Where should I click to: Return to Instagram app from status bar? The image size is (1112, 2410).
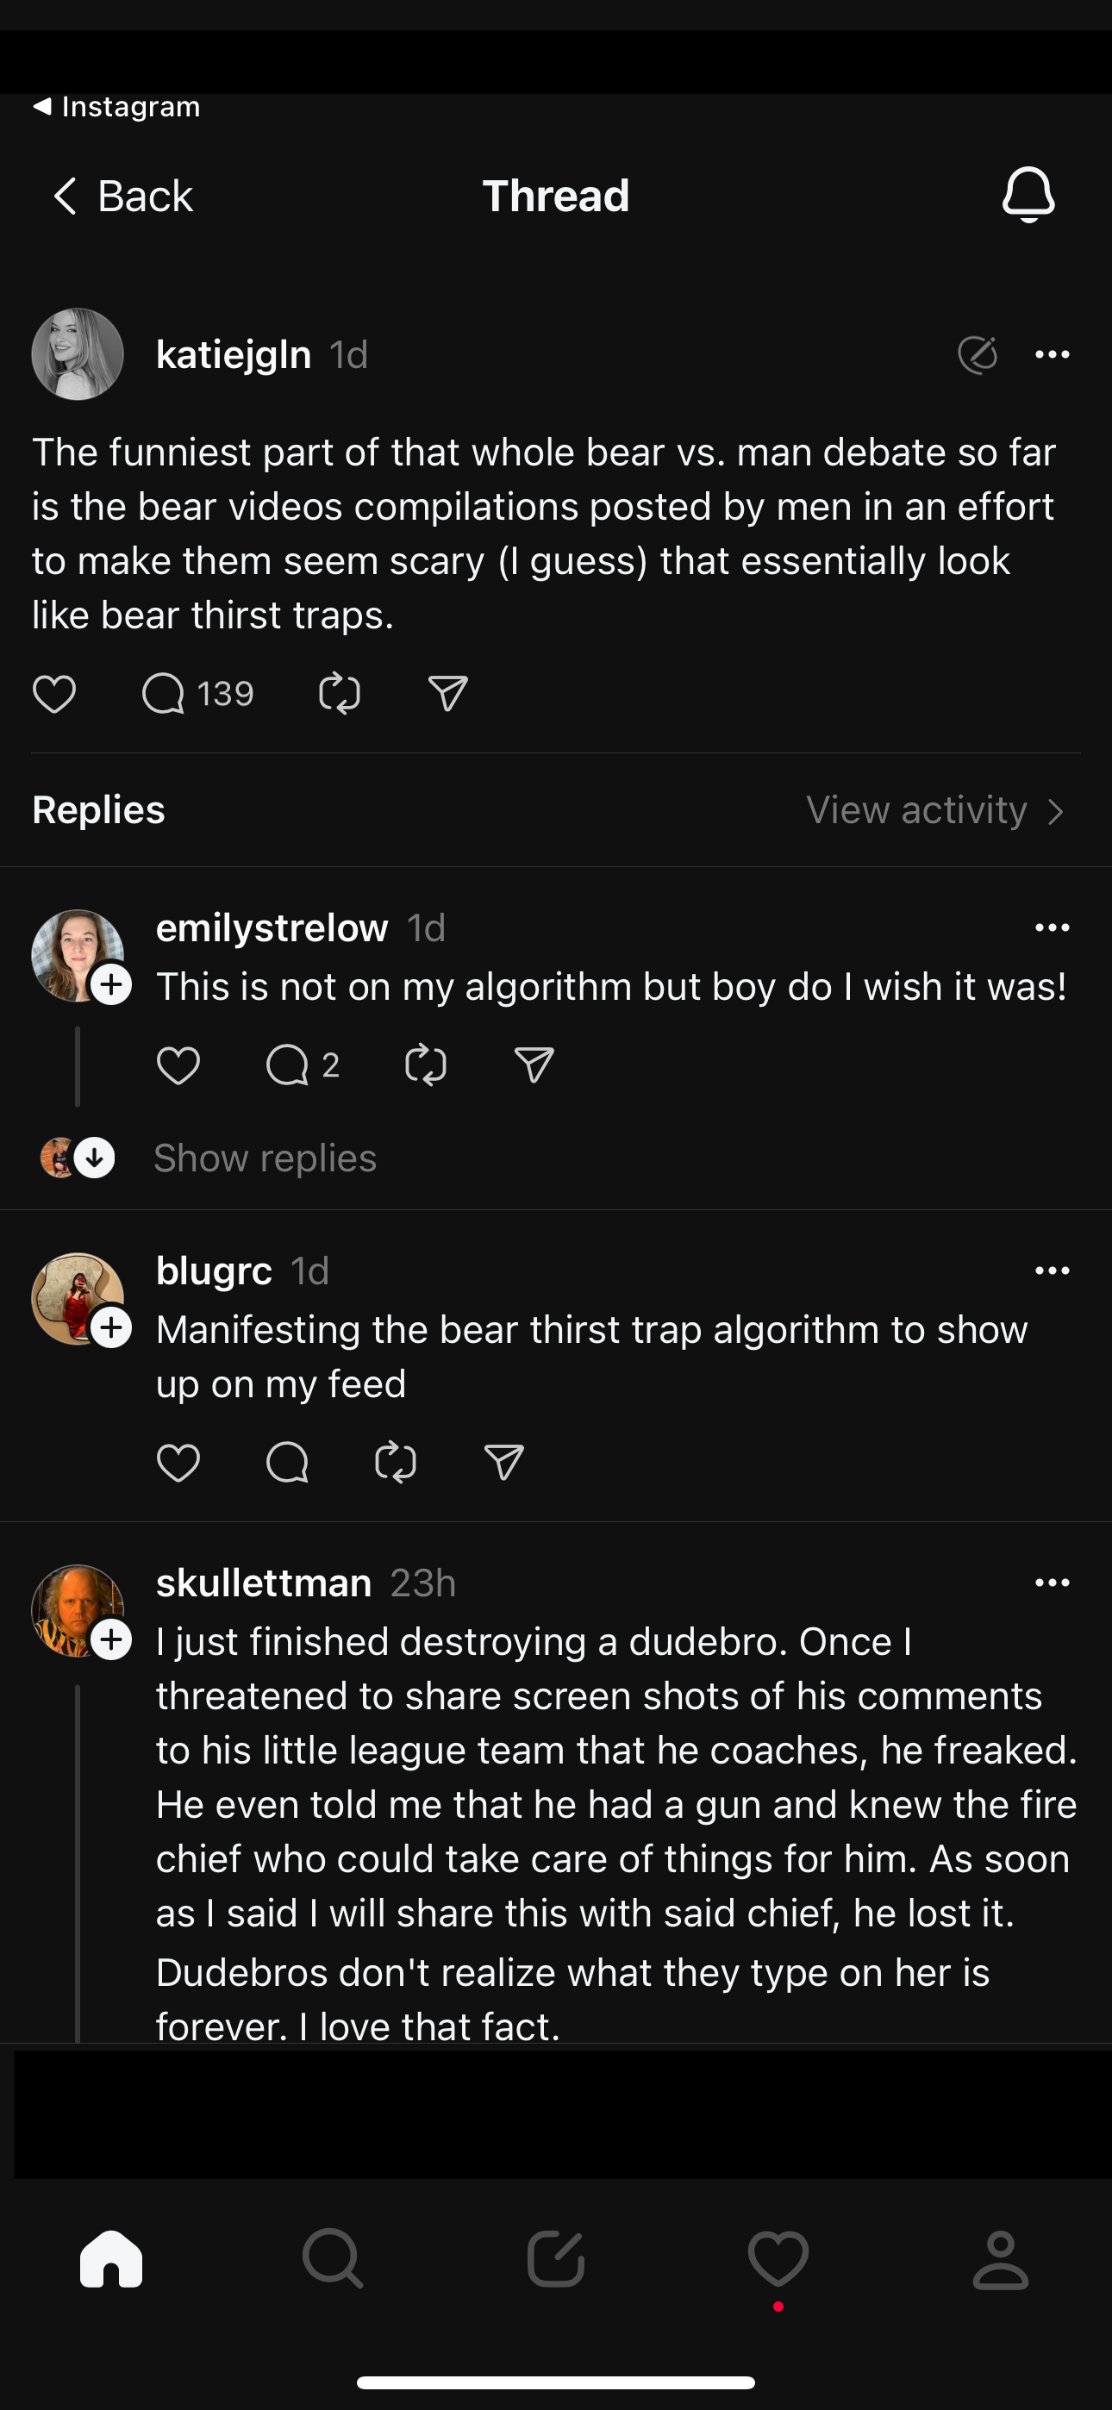[117, 107]
